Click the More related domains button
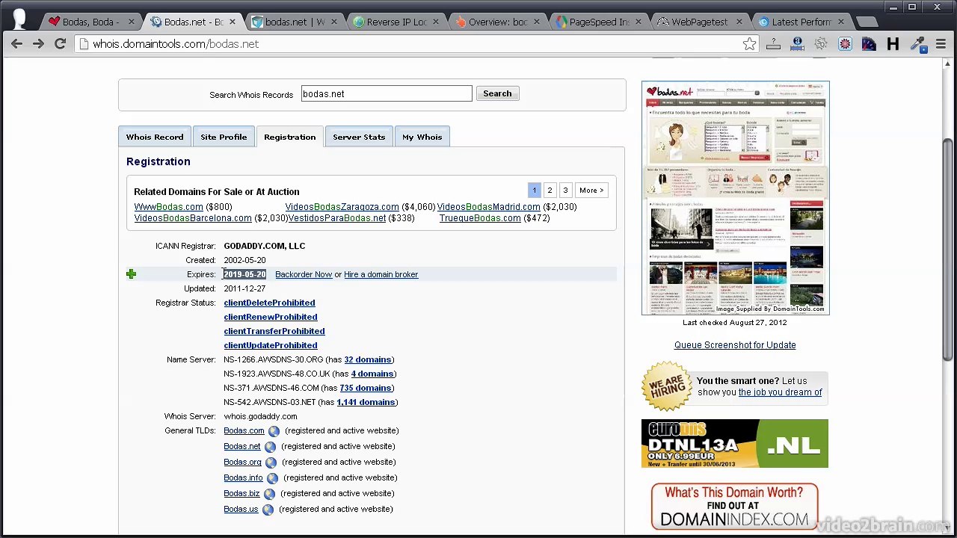This screenshot has height=538, width=957. pyautogui.click(x=591, y=191)
